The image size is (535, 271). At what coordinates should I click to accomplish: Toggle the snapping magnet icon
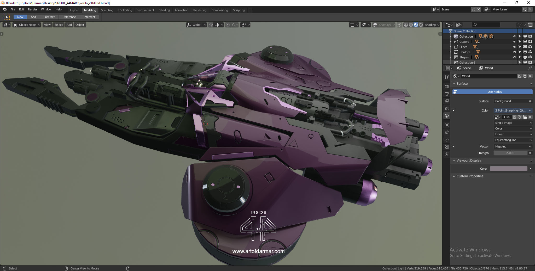click(211, 25)
